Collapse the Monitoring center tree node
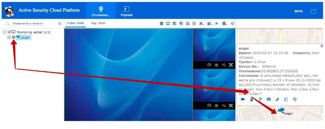Viewport: 325px width, 129px height. pos(5,32)
